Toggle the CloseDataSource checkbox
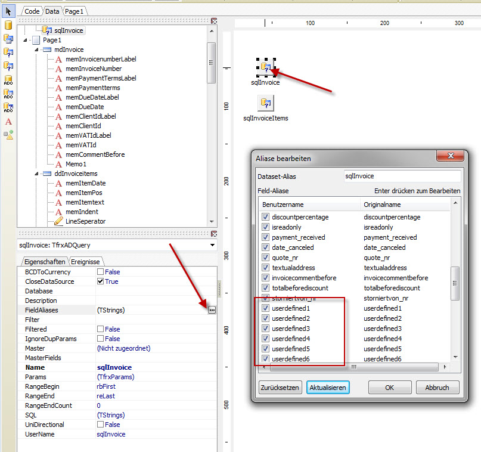This screenshot has height=452, width=481. pos(100,281)
